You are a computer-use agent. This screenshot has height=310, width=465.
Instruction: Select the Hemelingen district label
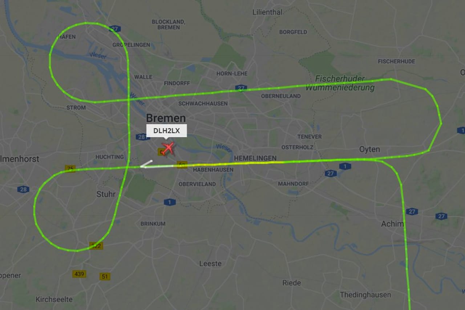coord(255,158)
